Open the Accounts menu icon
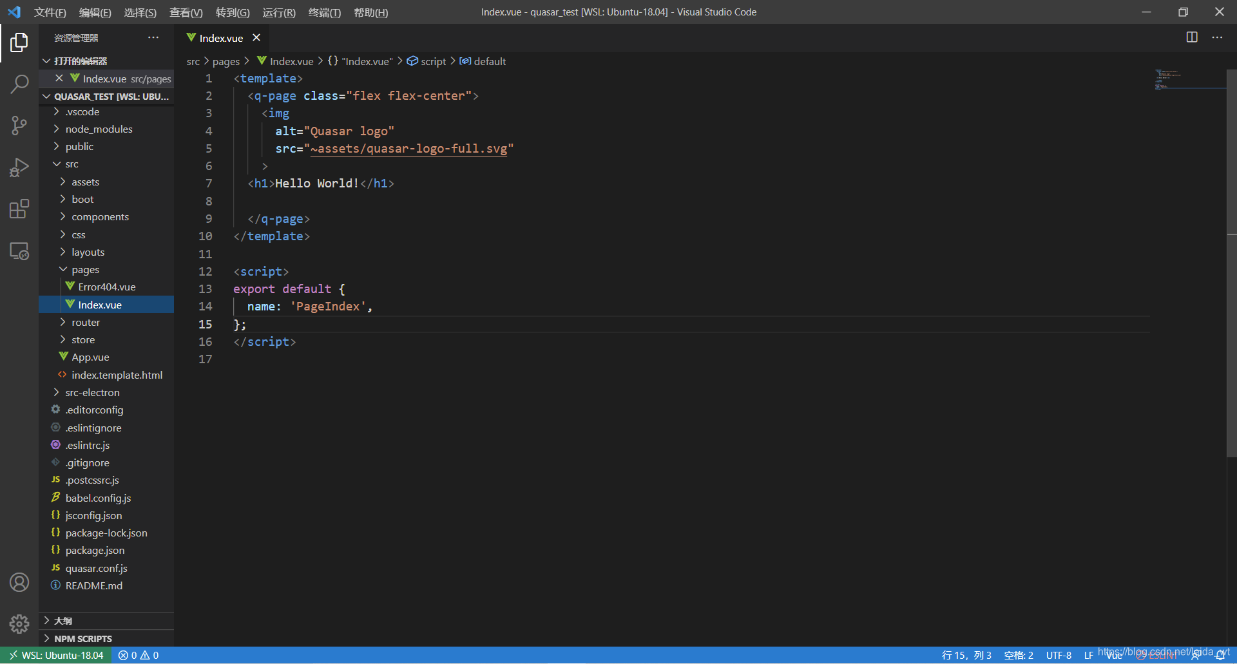 click(x=19, y=582)
